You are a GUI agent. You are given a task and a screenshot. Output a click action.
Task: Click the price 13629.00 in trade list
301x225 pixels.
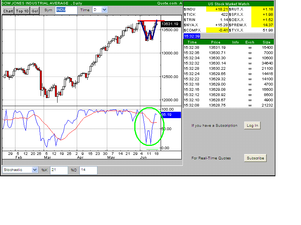(x=217, y=84)
